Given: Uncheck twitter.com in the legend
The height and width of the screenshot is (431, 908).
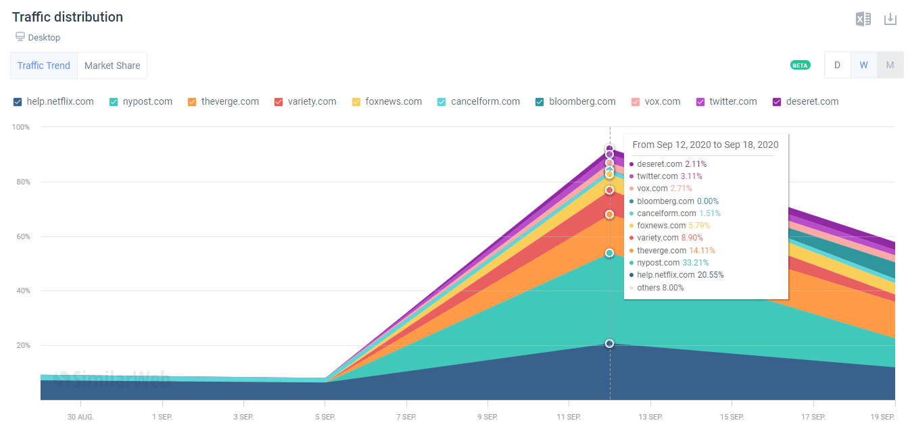Looking at the screenshot, I should pos(700,102).
